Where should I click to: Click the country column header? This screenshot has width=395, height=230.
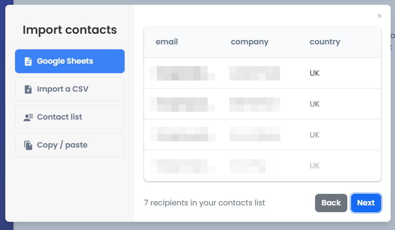pyautogui.click(x=325, y=42)
